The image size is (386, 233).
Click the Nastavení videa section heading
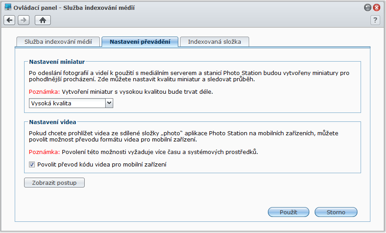click(x=53, y=122)
